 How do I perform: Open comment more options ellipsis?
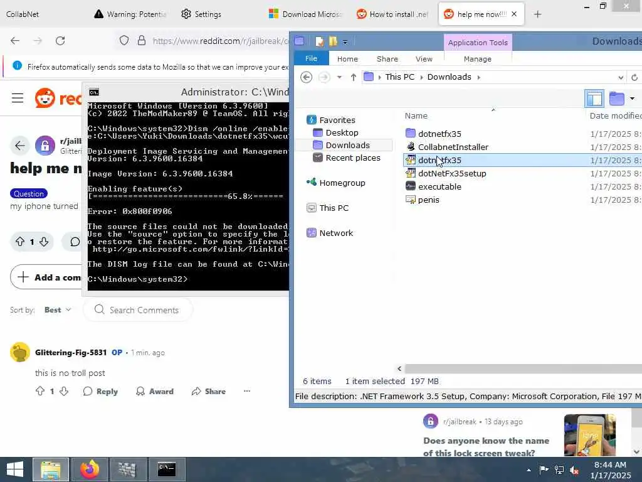(247, 391)
